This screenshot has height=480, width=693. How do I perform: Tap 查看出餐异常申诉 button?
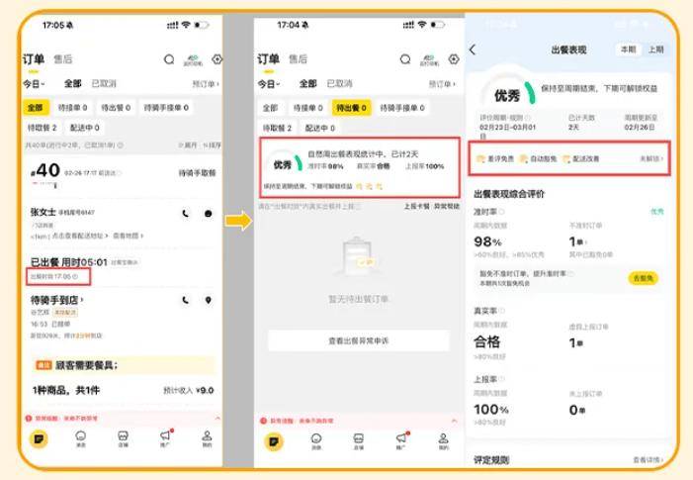coord(357,340)
